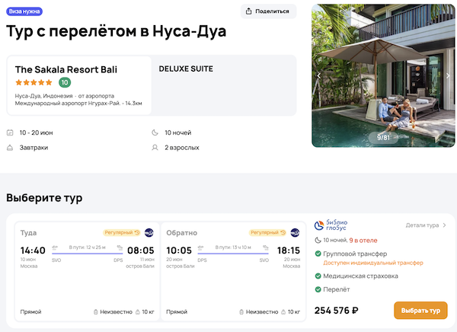Click the Библио Глобус operator logo

point(331,226)
